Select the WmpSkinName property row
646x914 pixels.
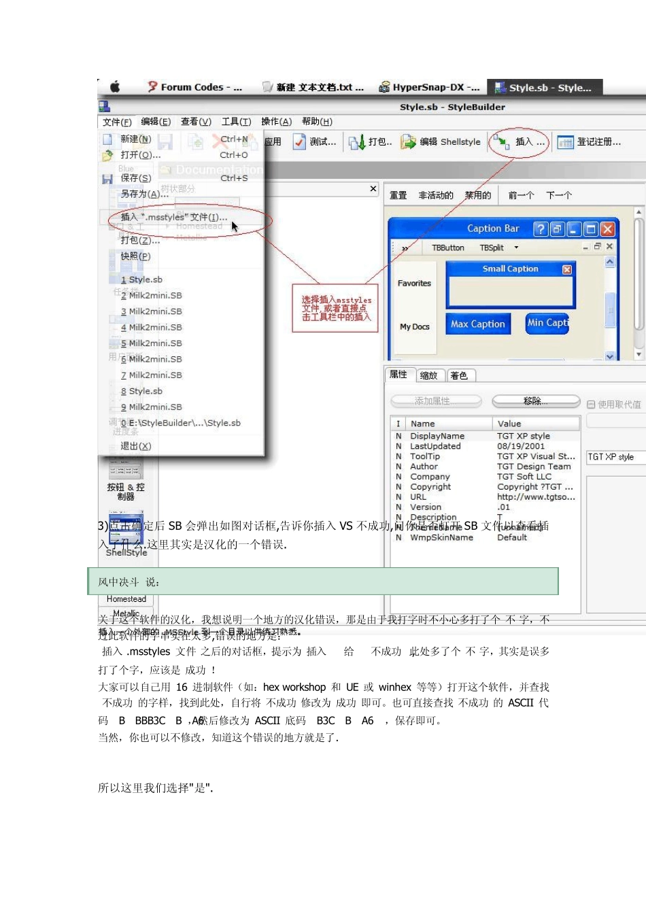click(x=486, y=538)
